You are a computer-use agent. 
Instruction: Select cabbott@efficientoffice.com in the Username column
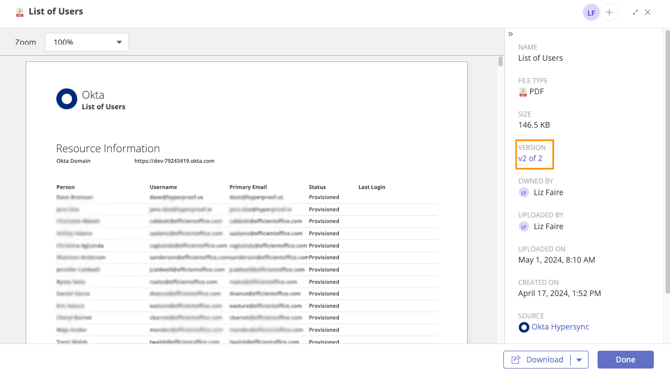click(x=186, y=221)
